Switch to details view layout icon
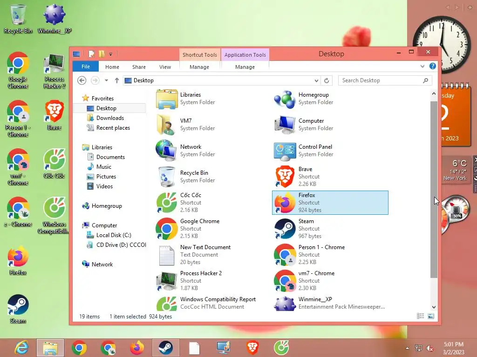 pyautogui.click(x=421, y=316)
